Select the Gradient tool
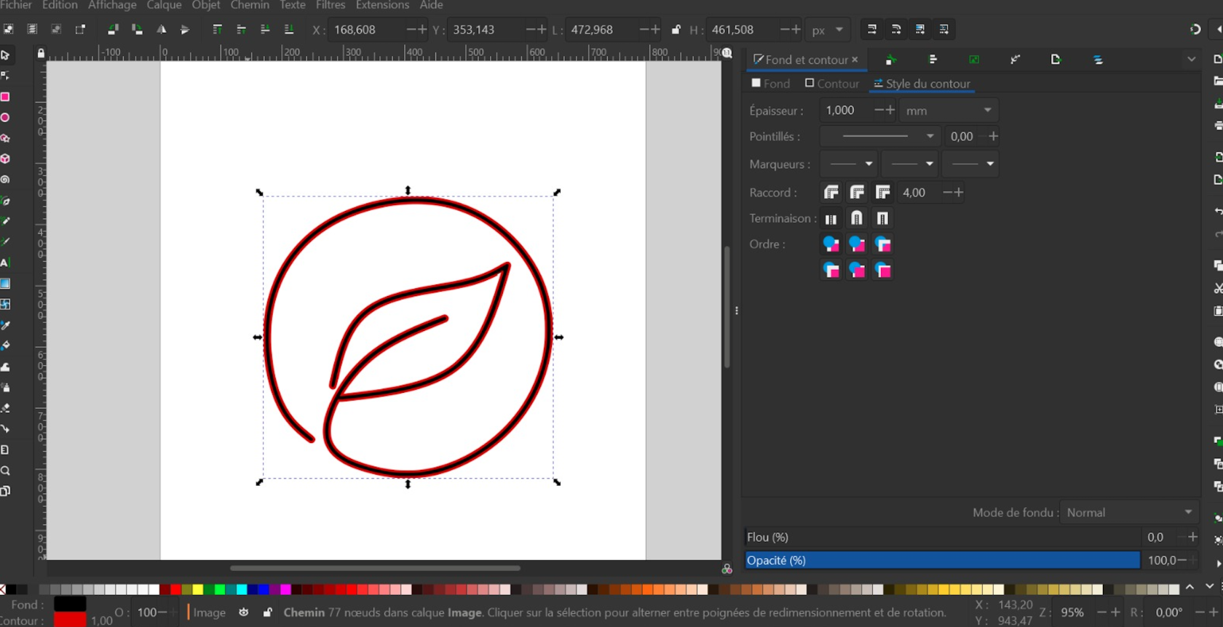Viewport: 1223px width, 627px height. click(x=5, y=284)
